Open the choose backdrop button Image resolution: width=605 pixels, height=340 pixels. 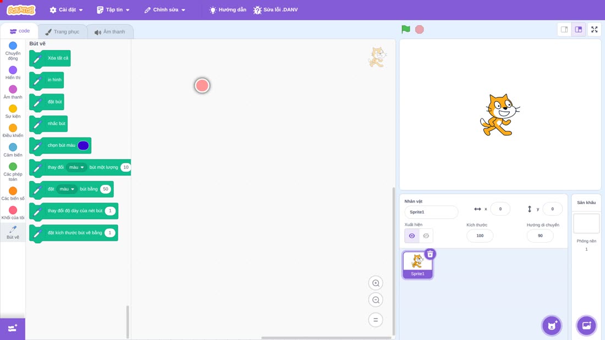coord(586,325)
